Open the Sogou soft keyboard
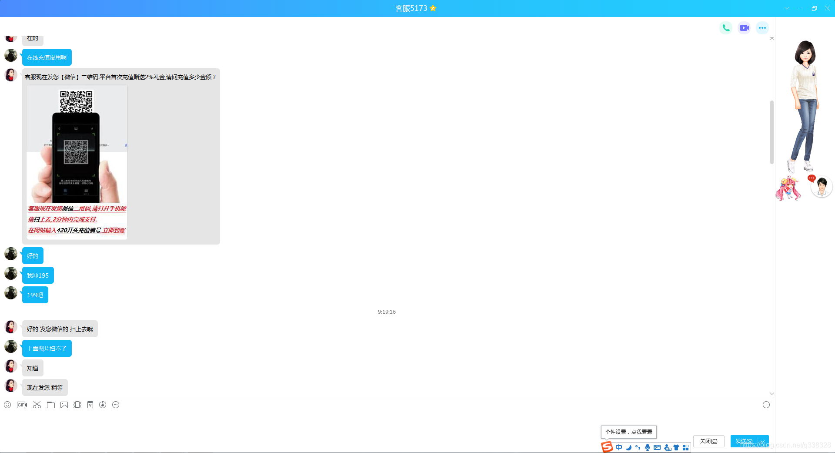 (657, 447)
